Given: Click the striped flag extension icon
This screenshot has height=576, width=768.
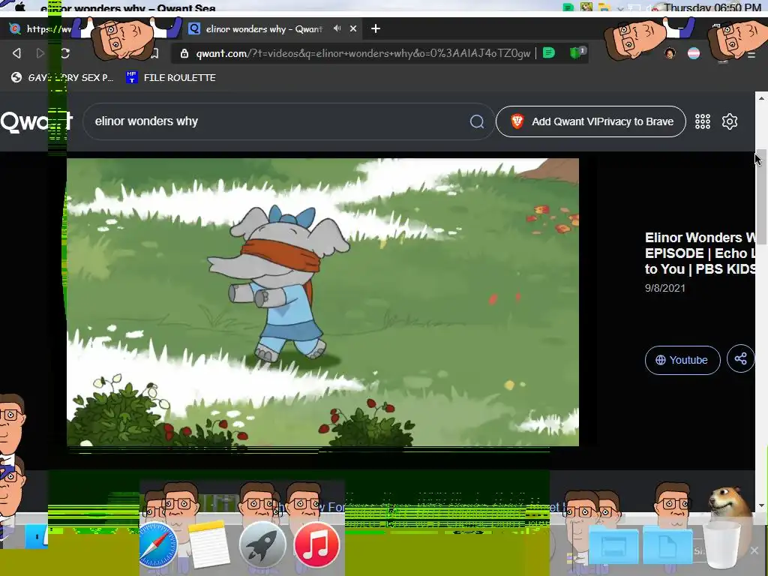Looking at the screenshot, I should pos(694,53).
